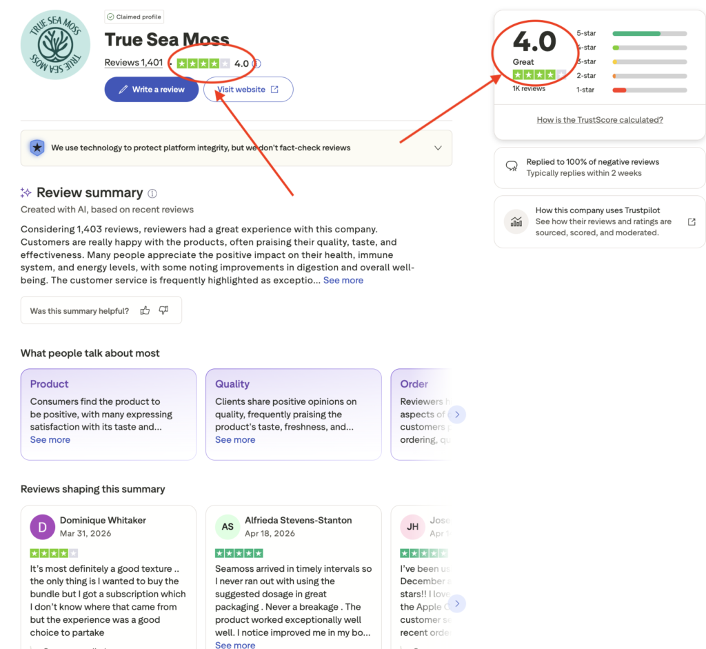The width and height of the screenshot is (706, 649).
Task: Show next topic cards with arrow
Action: pyautogui.click(x=457, y=415)
